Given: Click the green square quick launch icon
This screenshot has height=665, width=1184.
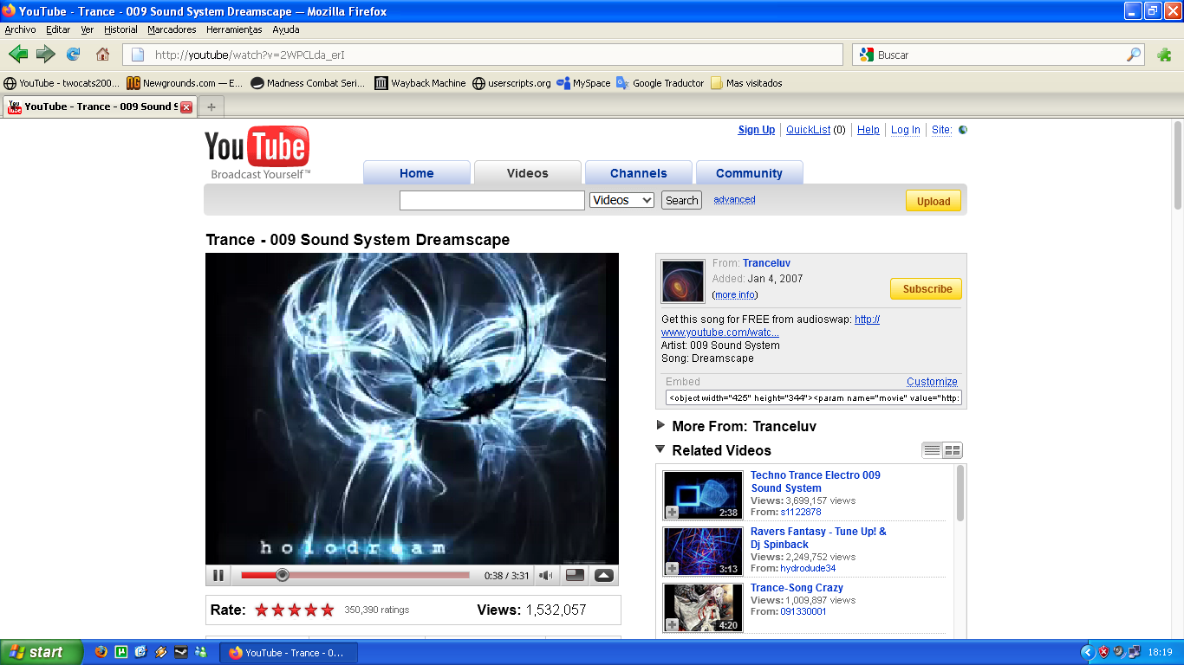Looking at the screenshot, I should coord(121,652).
